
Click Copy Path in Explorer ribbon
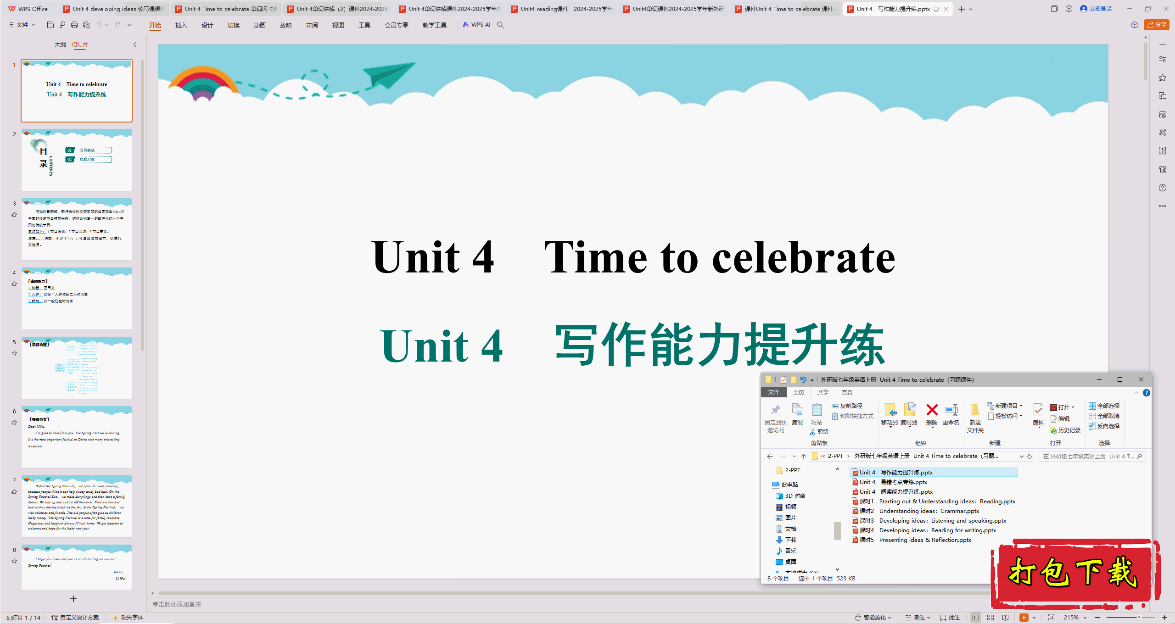pyautogui.click(x=847, y=406)
